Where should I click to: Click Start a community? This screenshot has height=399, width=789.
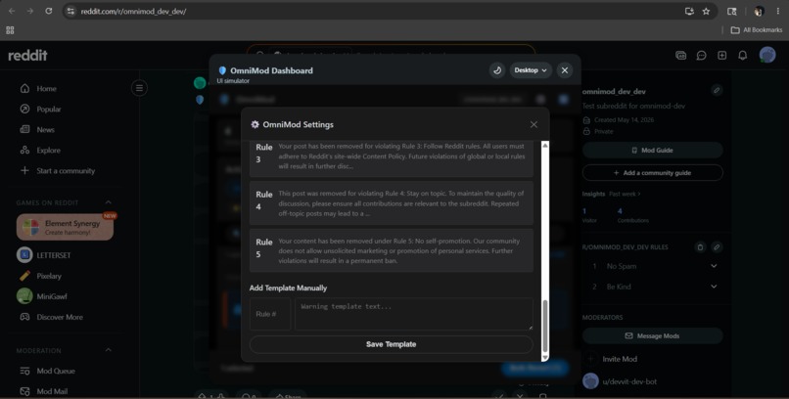point(64,171)
